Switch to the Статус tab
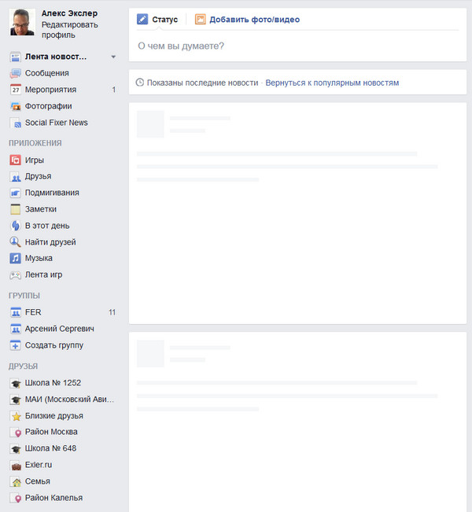The height and width of the screenshot is (512, 472). click(157, 20)
